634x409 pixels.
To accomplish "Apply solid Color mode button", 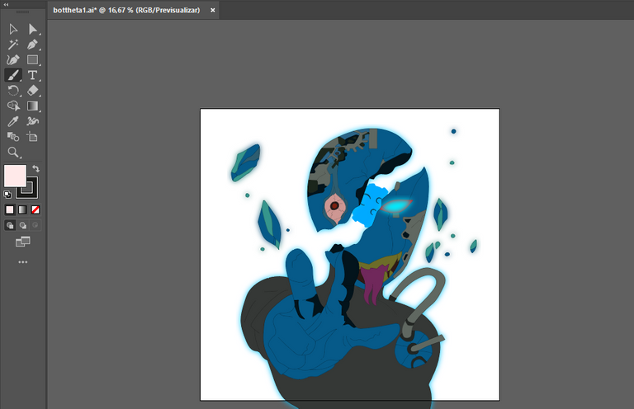I will click(10, 209).
